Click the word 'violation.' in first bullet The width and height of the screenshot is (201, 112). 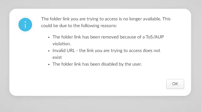tap(62, 44)
